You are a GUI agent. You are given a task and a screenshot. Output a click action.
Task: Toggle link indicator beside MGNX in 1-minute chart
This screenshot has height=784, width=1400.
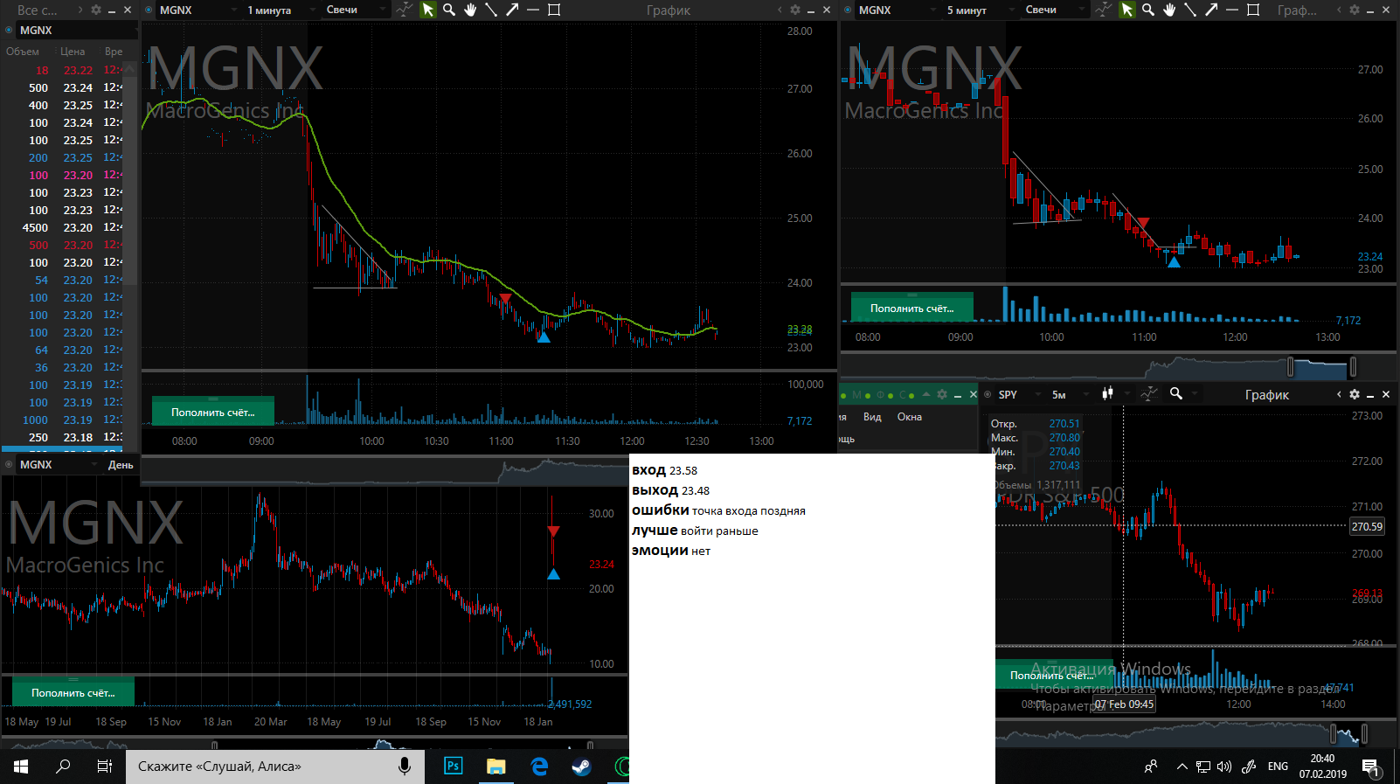pos(149,10)
